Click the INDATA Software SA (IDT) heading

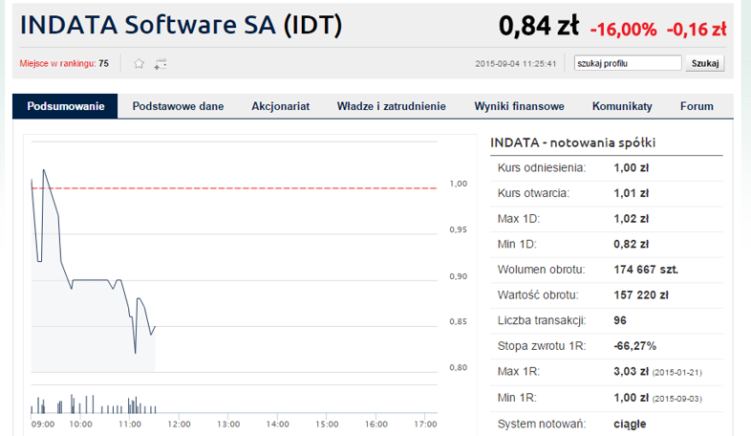coord(182,26)
